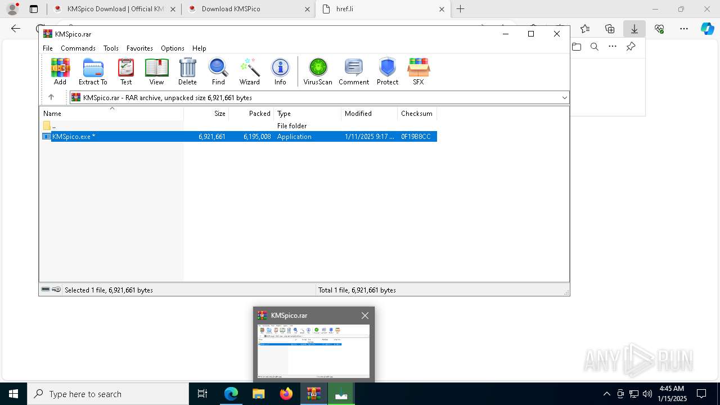Image resolution: width=720 pixels, height=405 pixels.
Task: Click the drive icon in status bar
Action: click(x=46, y=290)
